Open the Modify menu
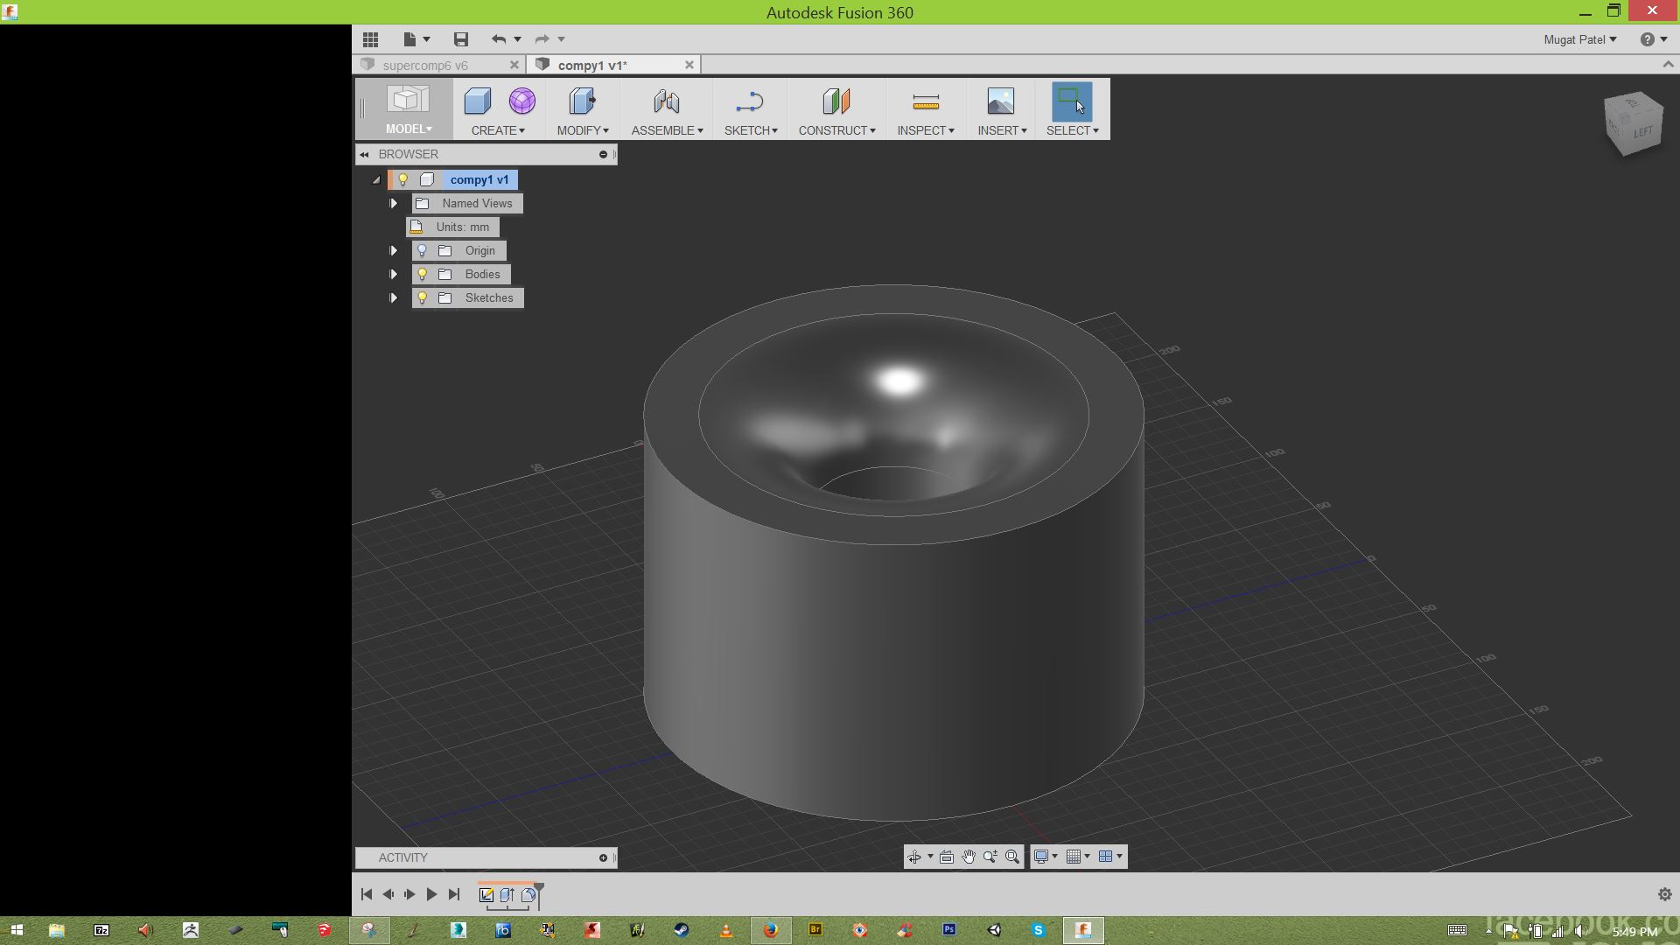1680x945 pixels. coord(582,109)
